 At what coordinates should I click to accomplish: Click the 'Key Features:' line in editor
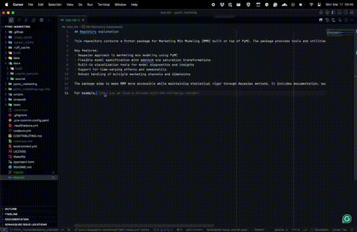[86, 51]
